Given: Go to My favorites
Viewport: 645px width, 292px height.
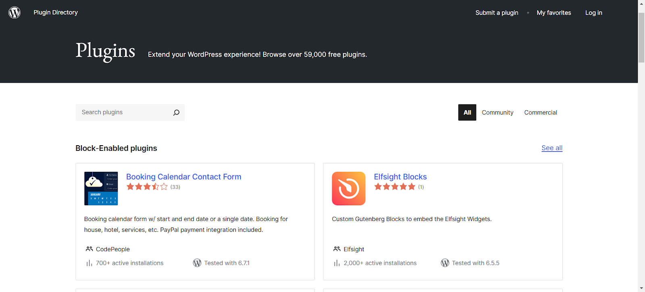Looking at the screenshot, I should [x=554, y=13].
